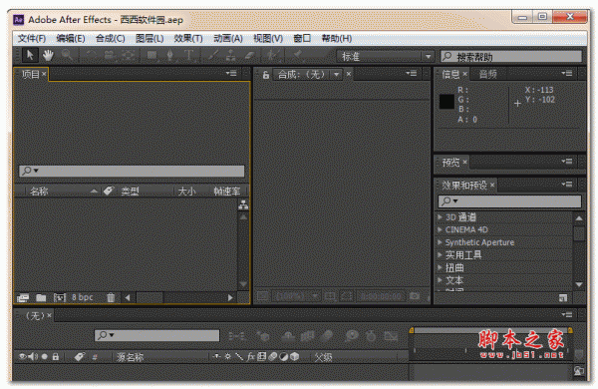Select the Clone Stamp tool

230,56
